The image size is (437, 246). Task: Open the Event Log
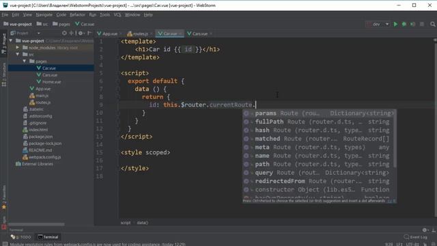(x=415, y=237)
